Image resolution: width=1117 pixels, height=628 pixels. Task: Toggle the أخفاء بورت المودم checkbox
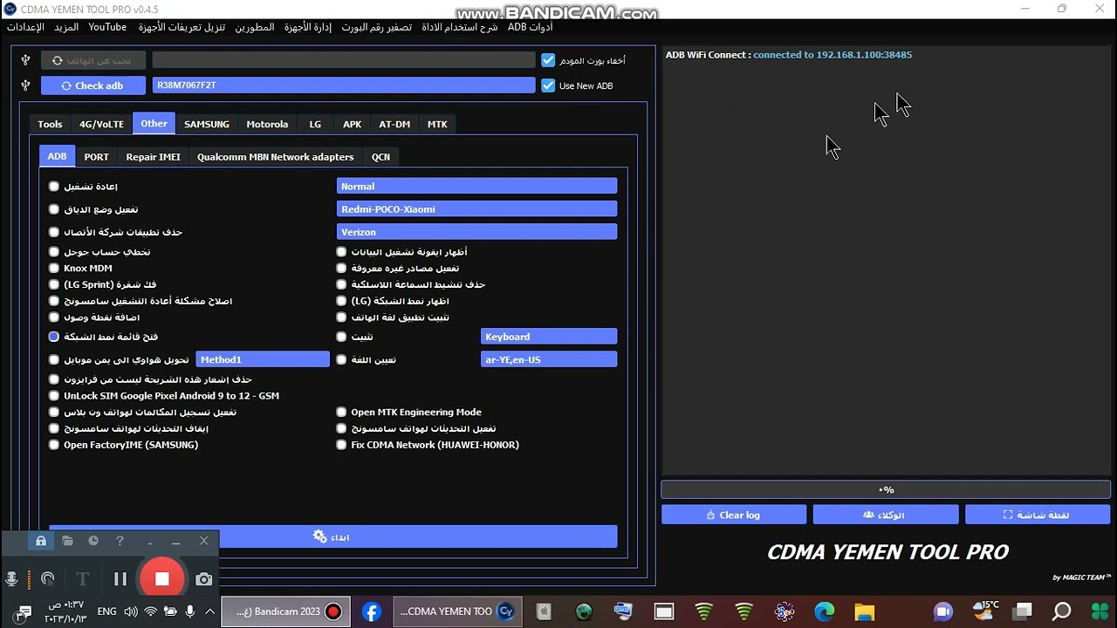(x=548, y=60)
